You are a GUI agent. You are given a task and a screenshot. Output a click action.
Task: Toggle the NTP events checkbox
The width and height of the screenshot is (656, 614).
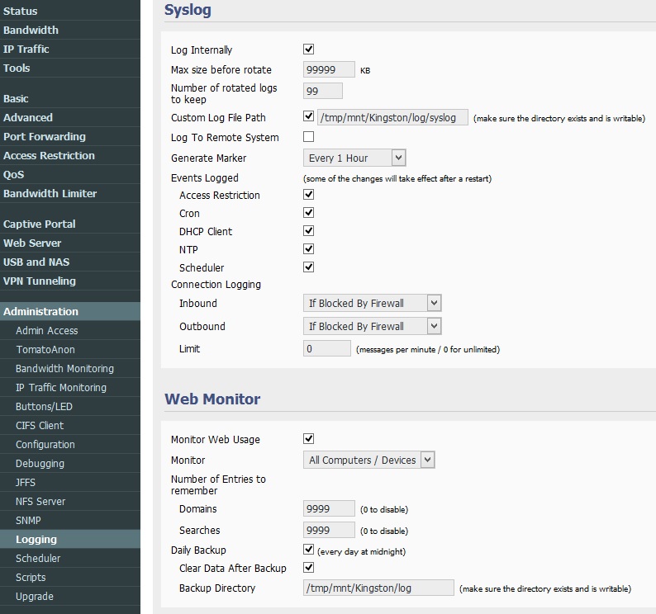point(308,249)
